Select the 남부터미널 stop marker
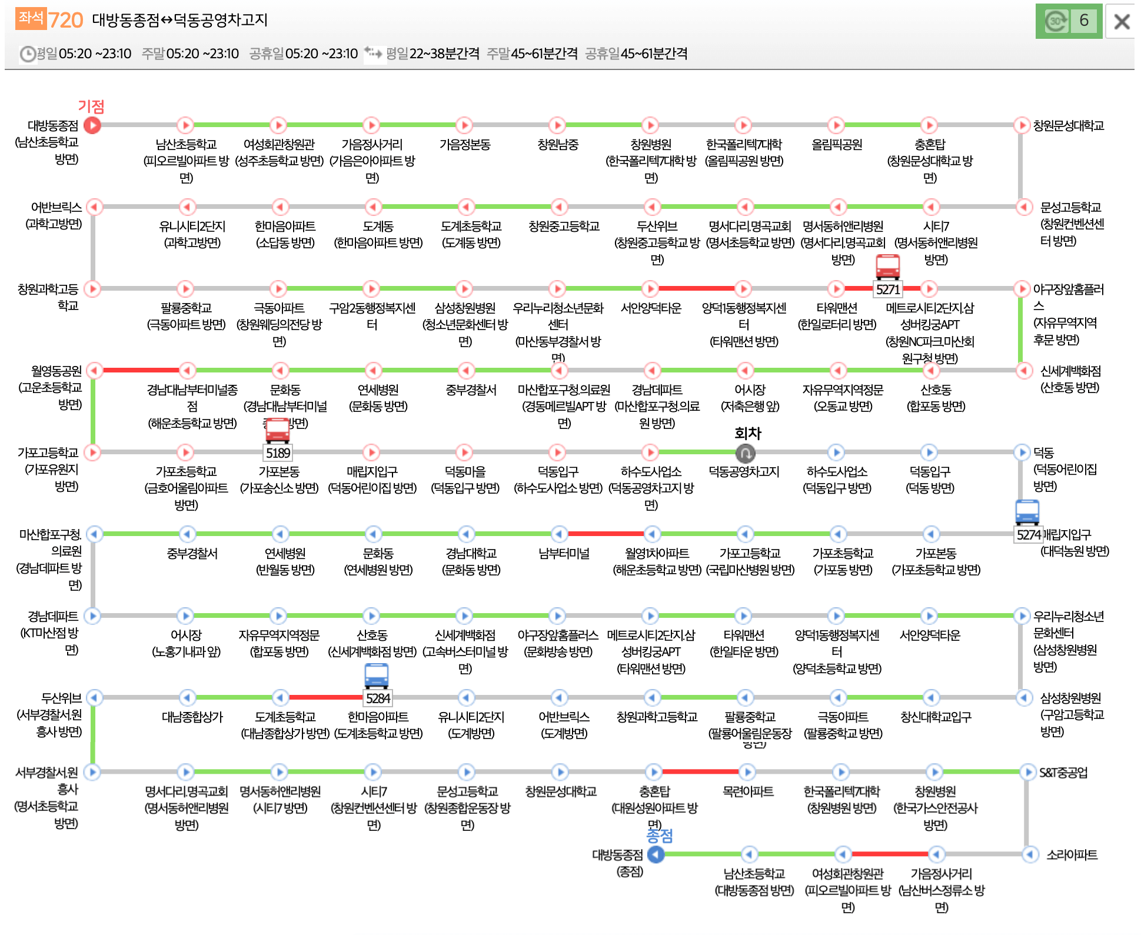1141x935 pixels. pyautogui.click(x=559, y=534)
